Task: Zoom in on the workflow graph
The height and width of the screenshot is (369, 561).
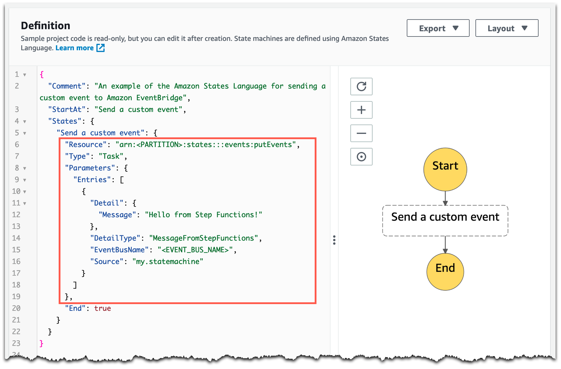Action: click(x=361, y=110)
